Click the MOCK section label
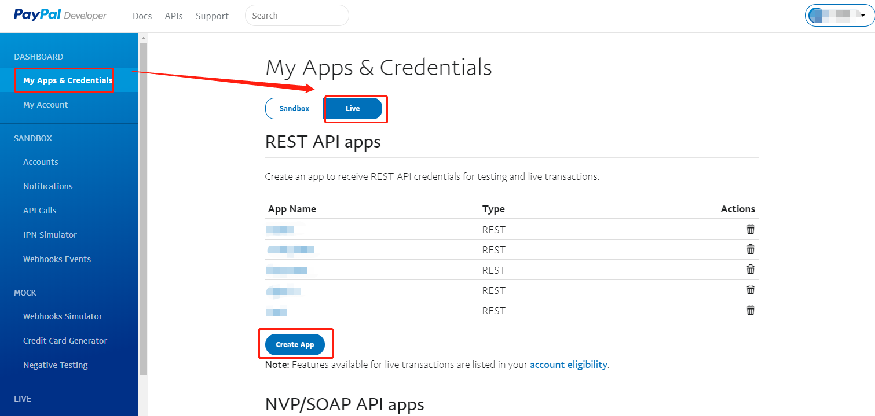 [25, 293]
